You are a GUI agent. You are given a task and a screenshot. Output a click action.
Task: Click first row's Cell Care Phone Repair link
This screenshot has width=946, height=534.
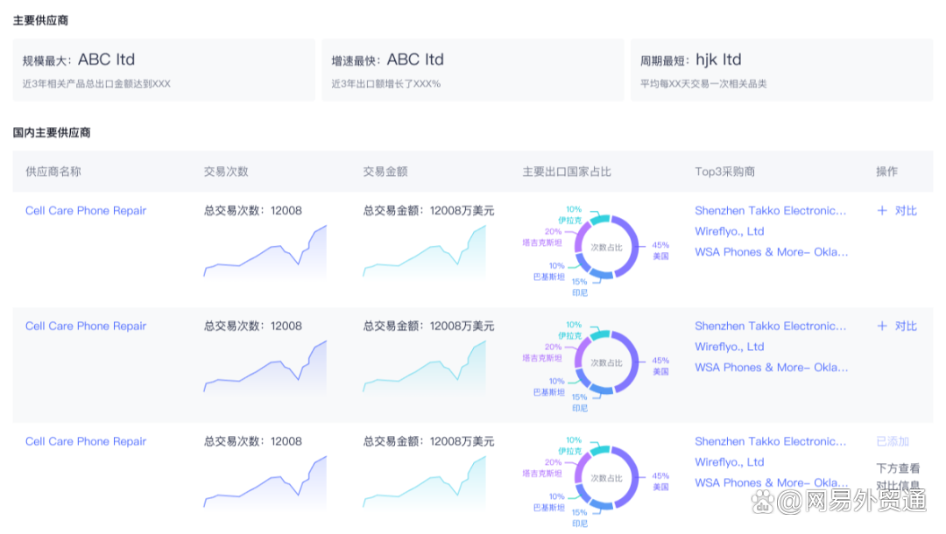click(86, 211)
